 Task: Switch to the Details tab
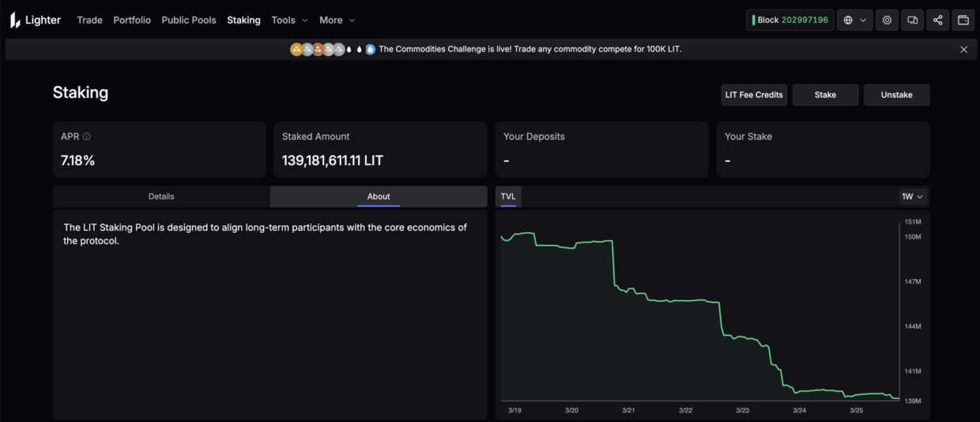(161, 196)
